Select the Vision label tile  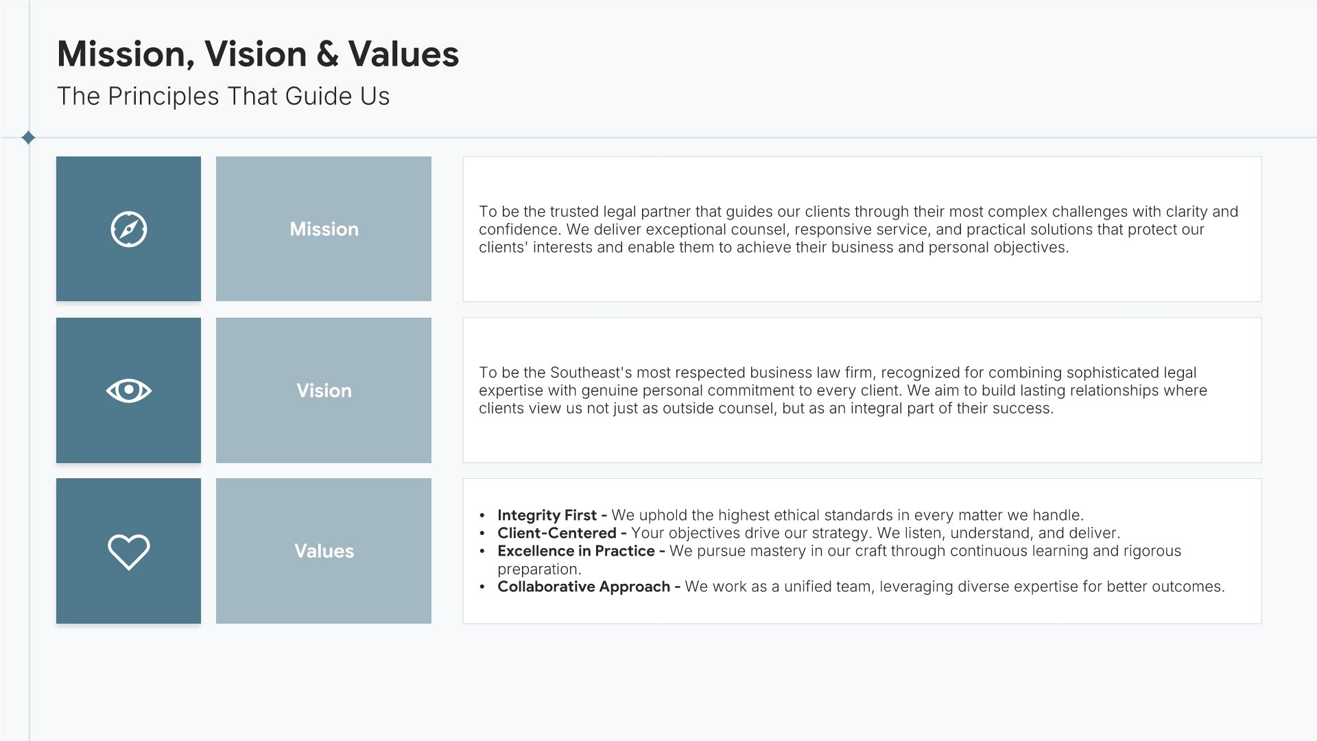pos(324,390)
